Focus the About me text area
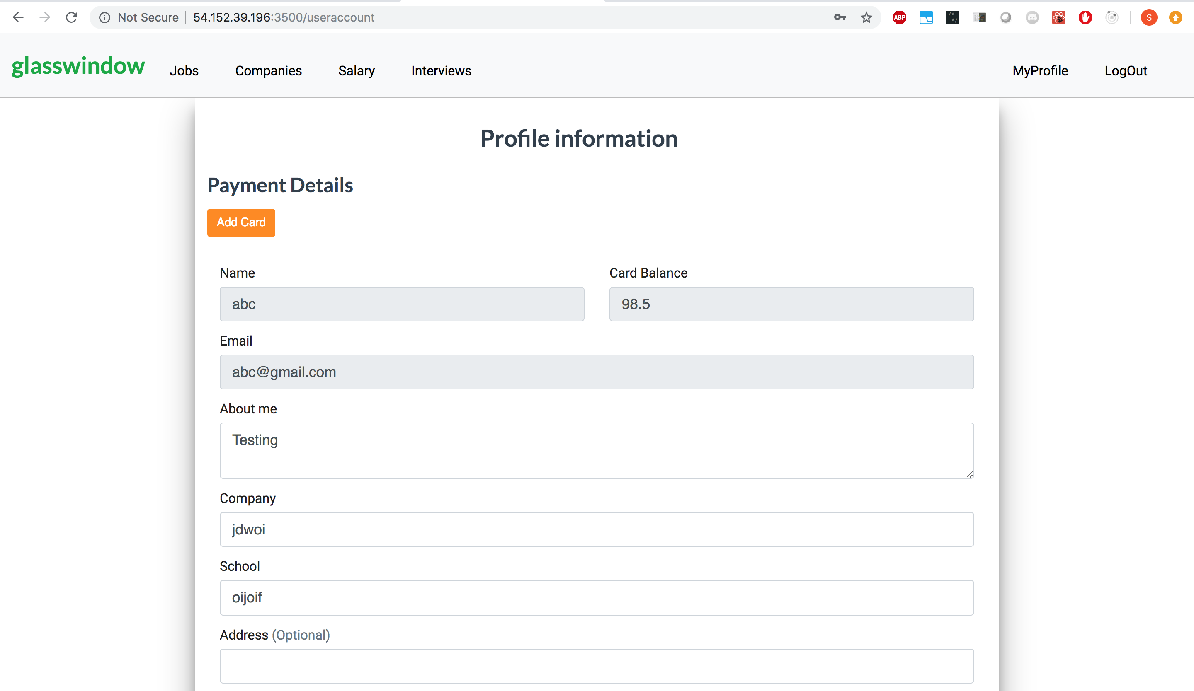 (x=596, y=450)
